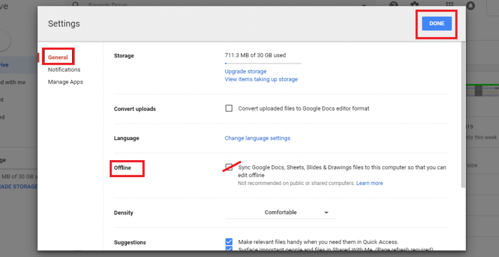Open the Learn more link under Offline
499x257 pixels.
(x=369, y=183)
